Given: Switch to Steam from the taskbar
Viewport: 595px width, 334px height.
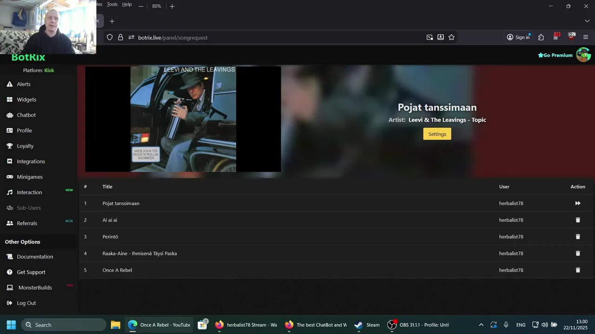Looking at the screenshot, I should click(x=367, y=325).
